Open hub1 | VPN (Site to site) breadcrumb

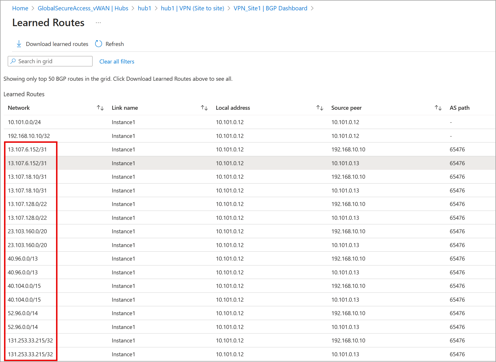[x=193, y=8]
